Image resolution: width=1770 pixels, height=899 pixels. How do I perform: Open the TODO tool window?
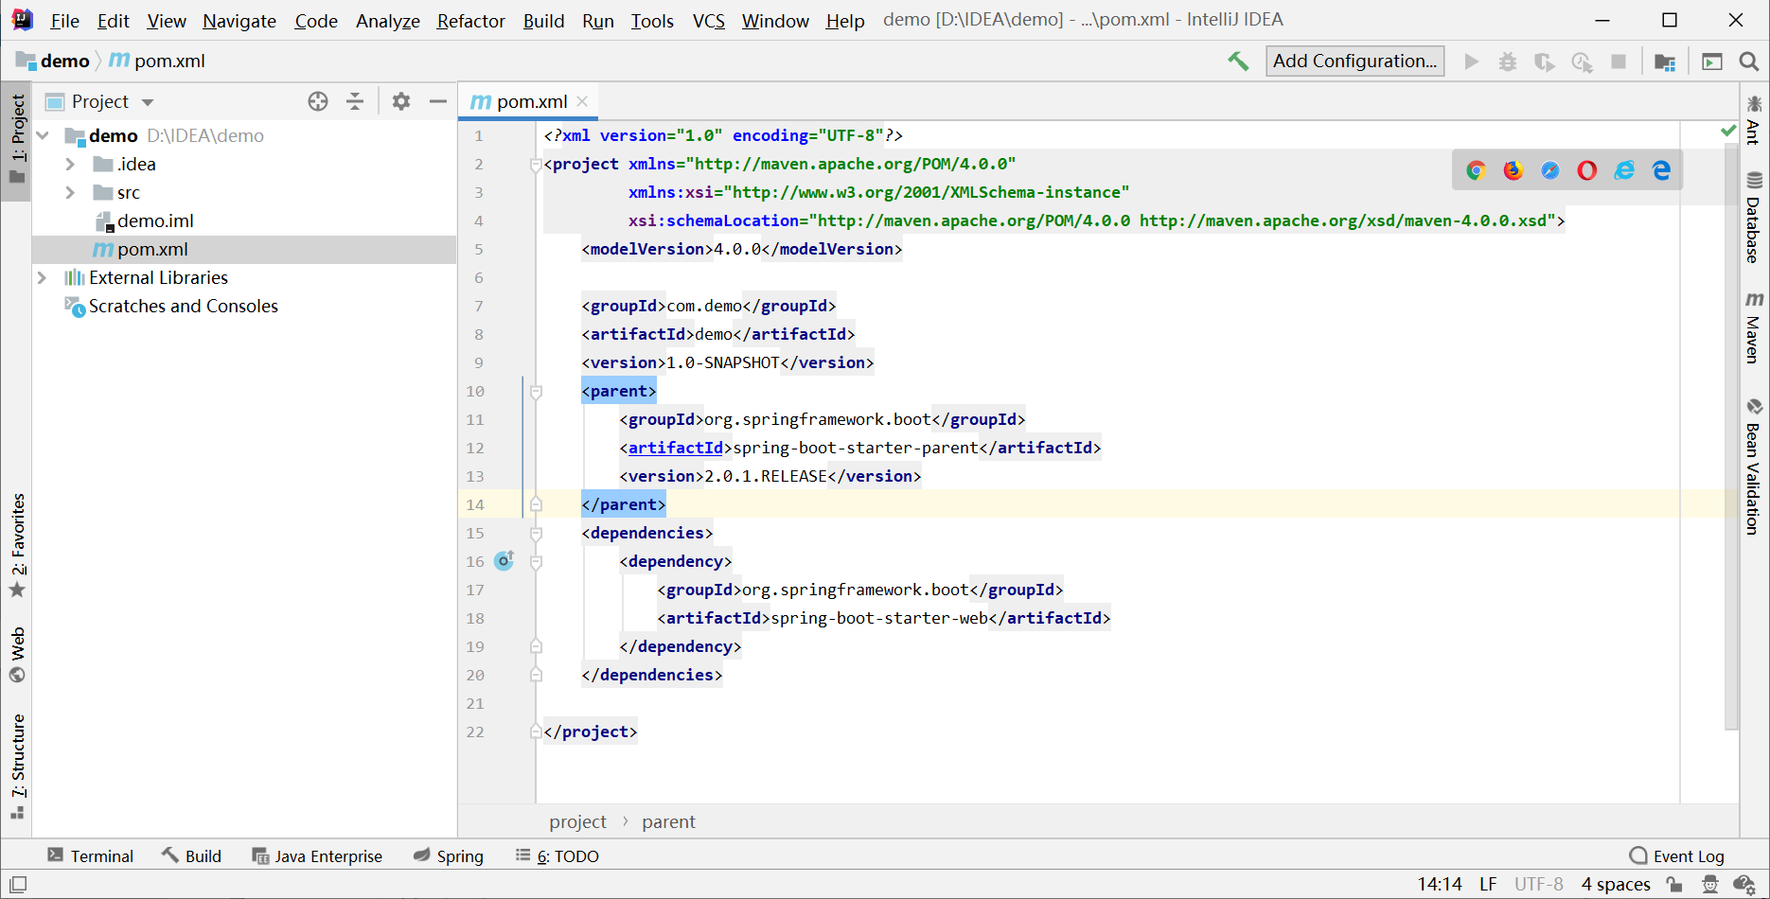point(557,855)
